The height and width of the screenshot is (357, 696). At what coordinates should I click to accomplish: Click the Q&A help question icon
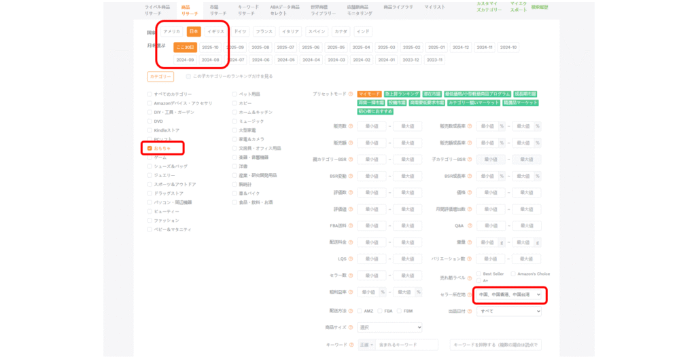(x=470, y=225)
